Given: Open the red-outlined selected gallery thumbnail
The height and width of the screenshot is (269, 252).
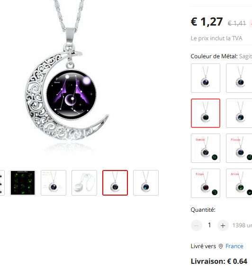Looking at the screenshot, I should [x=115, y=183].
